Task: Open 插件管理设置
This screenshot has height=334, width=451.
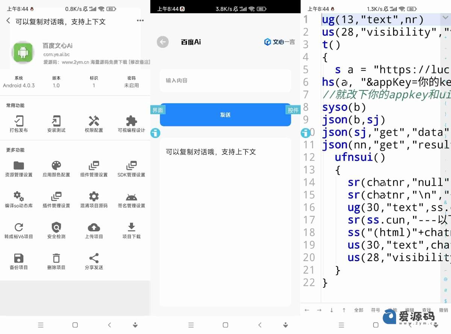Action: [x=56, y=199]
